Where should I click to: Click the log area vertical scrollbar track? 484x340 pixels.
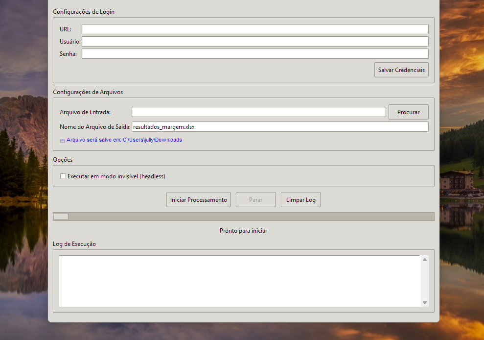425,281
